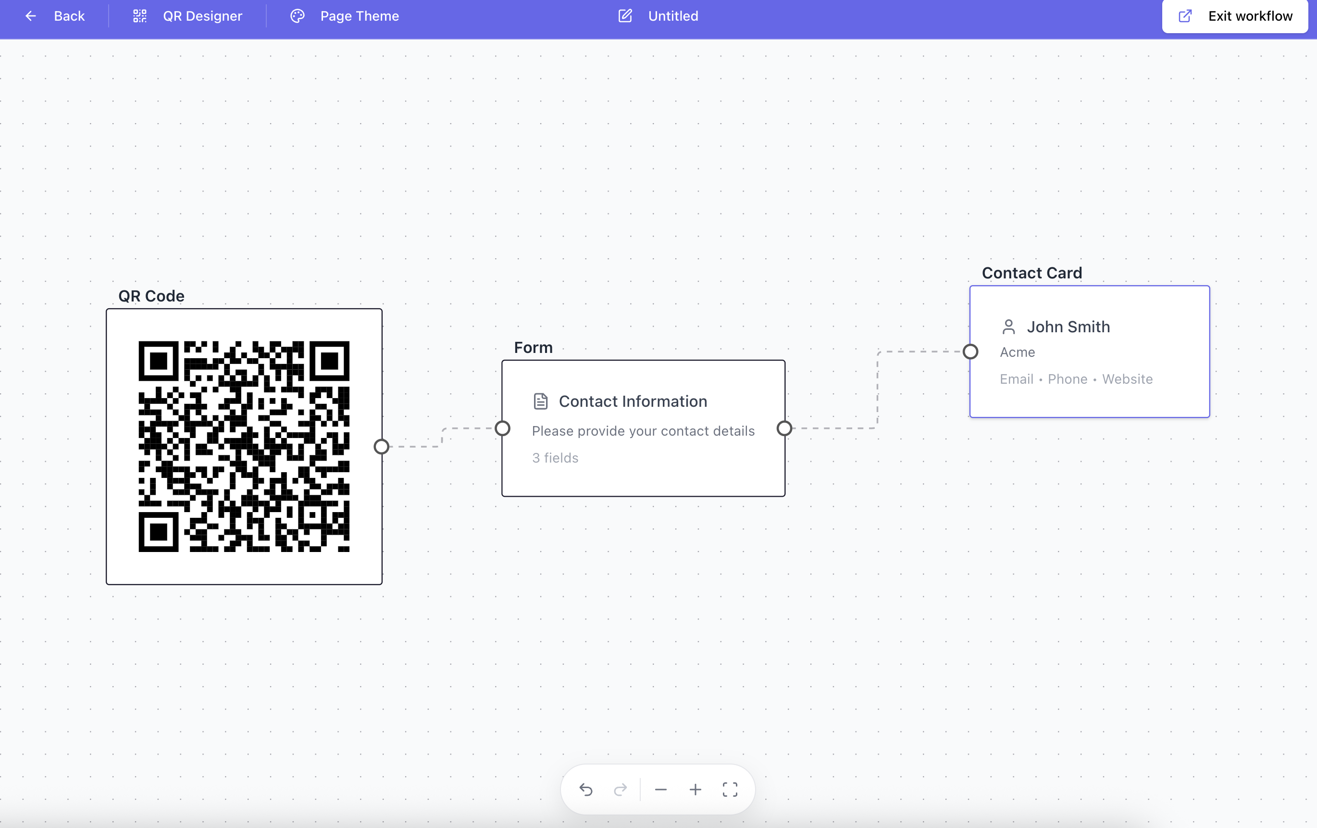Click the output connector on the QR Code node
Screen dimensions: 1317x828
click(x=382, y=447)
